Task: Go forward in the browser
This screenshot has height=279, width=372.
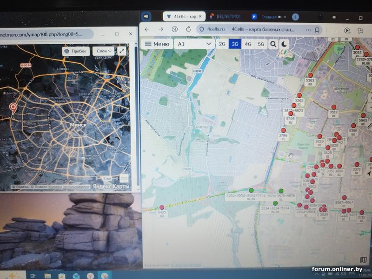Action: (161, 29)
